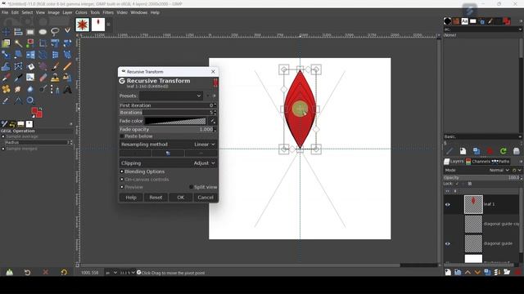Image resolution: width=524 pixels, height=294 pixels.
Task: Click the save preset icon at bottom left
Action: (x=9, y=272)
